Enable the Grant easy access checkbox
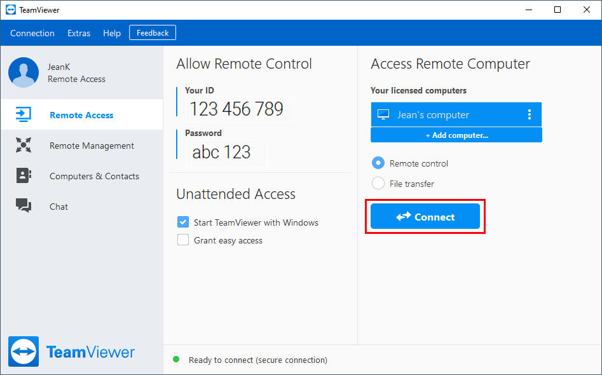Image resolution: width=602 pixels, height=375 pixels. [183, 240]
